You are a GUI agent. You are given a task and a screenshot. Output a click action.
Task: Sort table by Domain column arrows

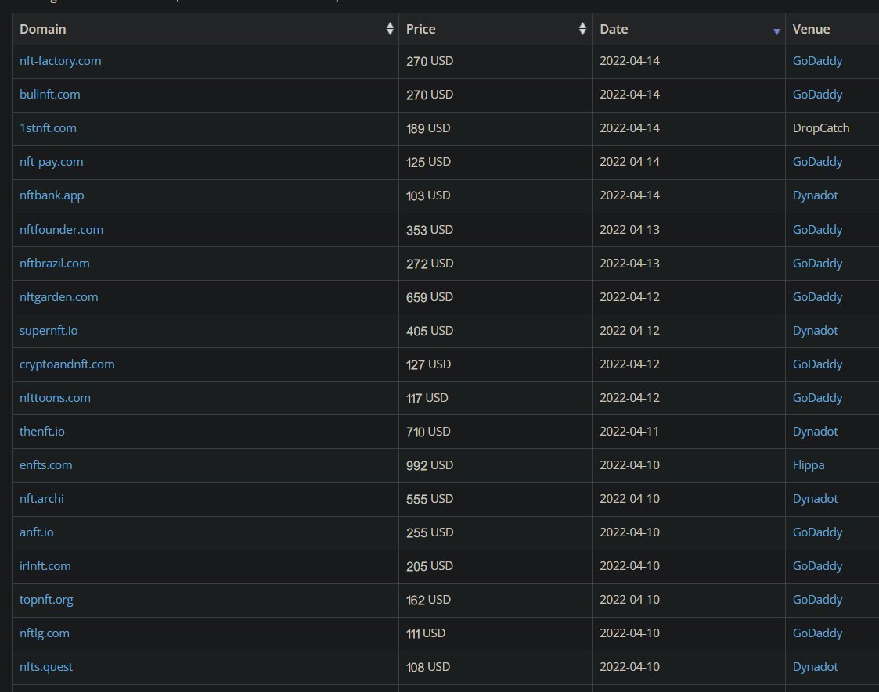click(390, 29)
